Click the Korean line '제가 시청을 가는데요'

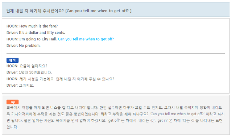pos(37,79)
